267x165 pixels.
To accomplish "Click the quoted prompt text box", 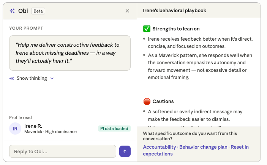I will [x=70, y=53].
